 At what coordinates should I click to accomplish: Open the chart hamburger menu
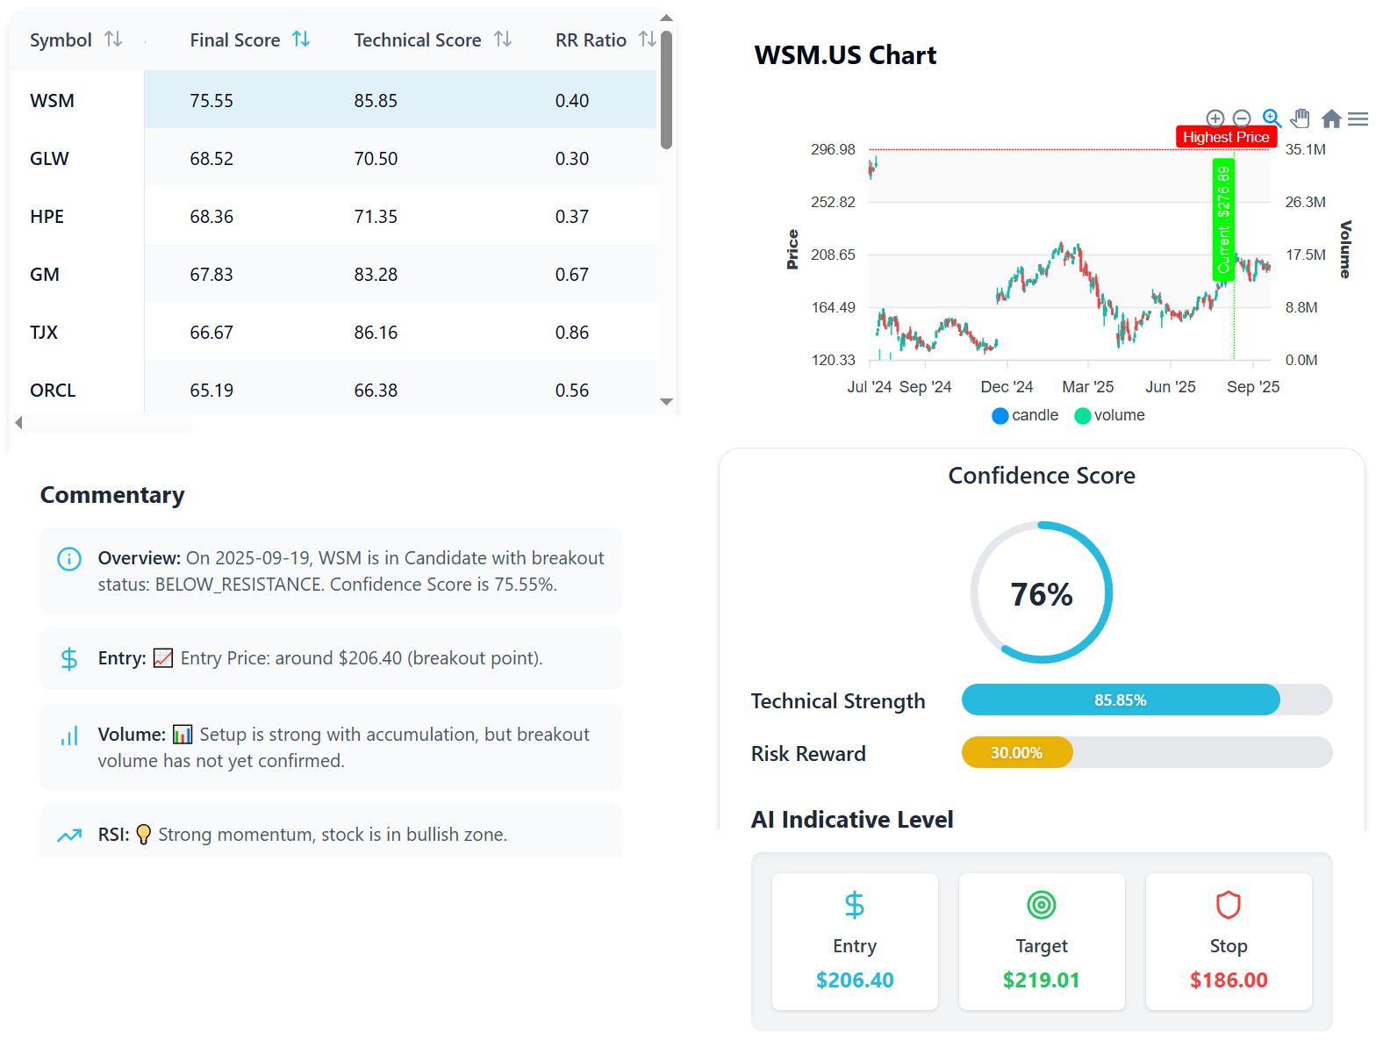click(1358, 118)
